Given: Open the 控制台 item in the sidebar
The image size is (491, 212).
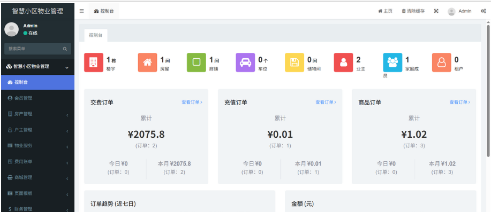Looking at the screenshot, I should pyautogui.click(x=38, y=82).
